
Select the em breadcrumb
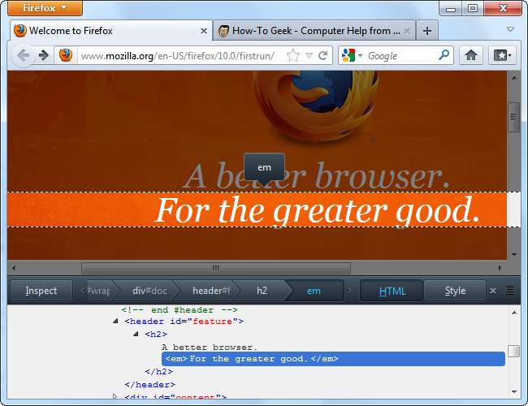(314, 291)
